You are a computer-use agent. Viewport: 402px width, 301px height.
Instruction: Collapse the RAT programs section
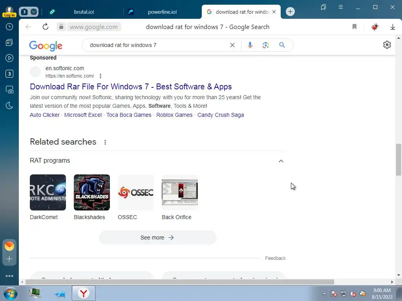pyautogui.click(x=281, y=161)
